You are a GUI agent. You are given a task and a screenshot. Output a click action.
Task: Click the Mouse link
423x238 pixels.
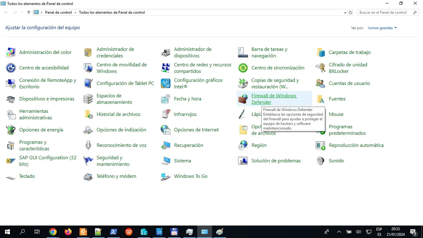(336, 114)
